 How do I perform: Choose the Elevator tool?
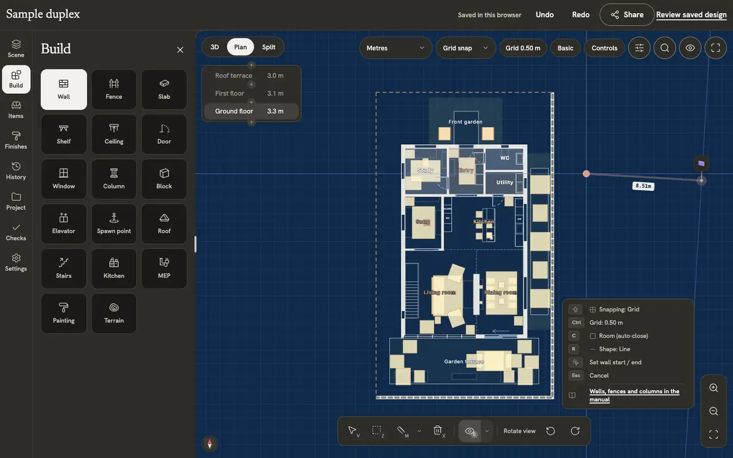64,224
